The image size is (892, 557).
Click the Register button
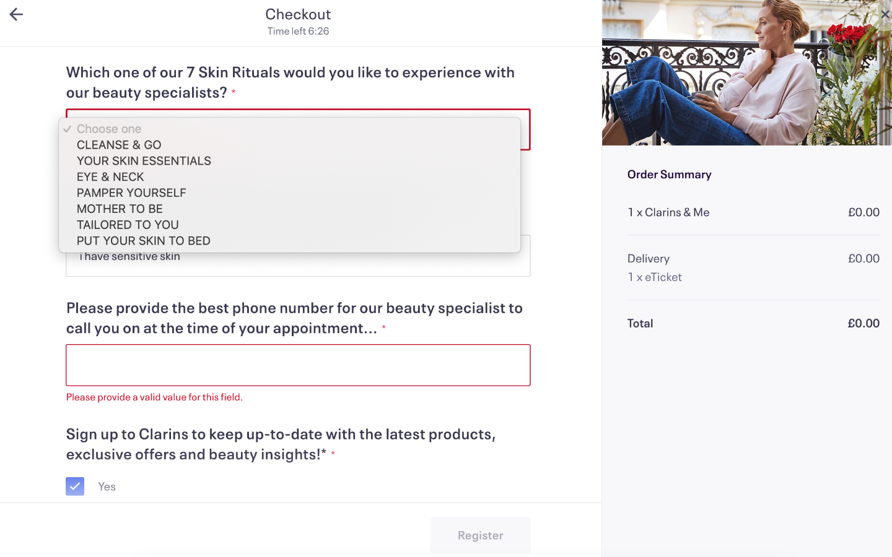(480, 535)
